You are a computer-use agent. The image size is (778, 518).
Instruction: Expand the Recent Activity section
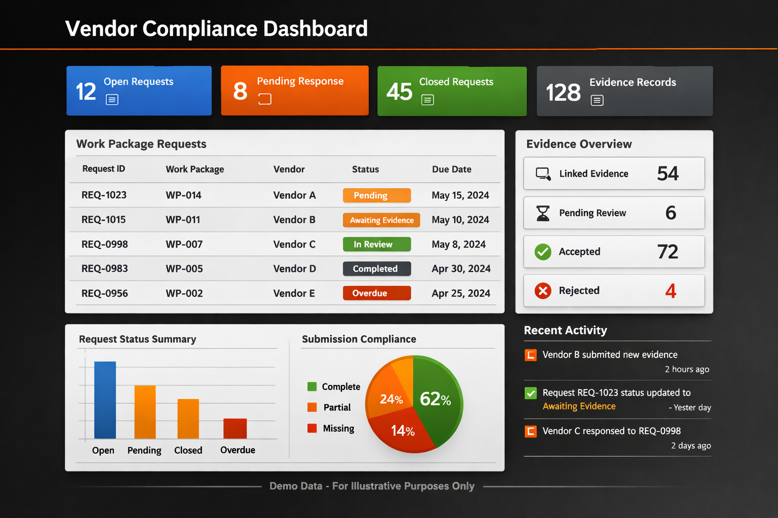pos(565,330)
